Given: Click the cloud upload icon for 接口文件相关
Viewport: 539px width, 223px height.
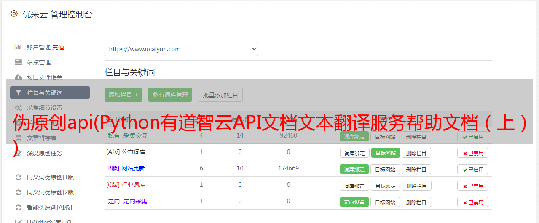Looking at the screenshot, I should click(18, 77).
